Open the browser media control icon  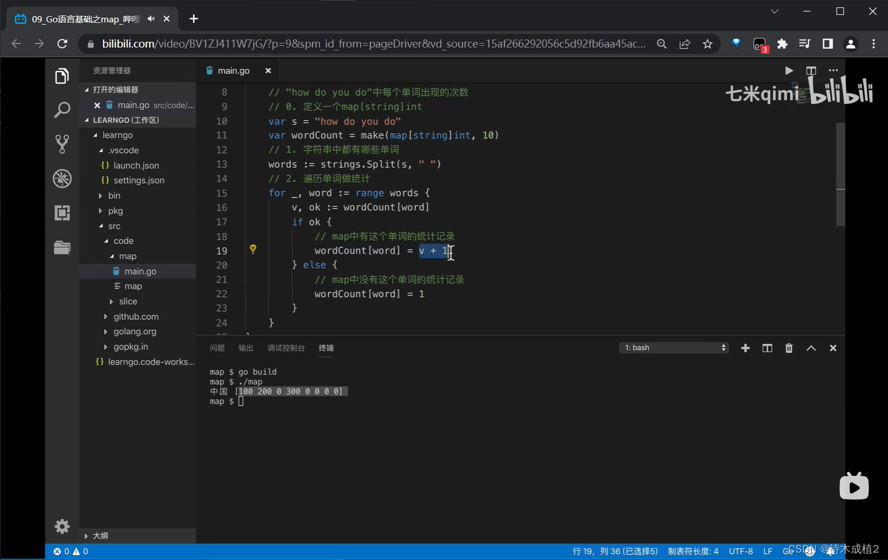[x=805, y=44]
